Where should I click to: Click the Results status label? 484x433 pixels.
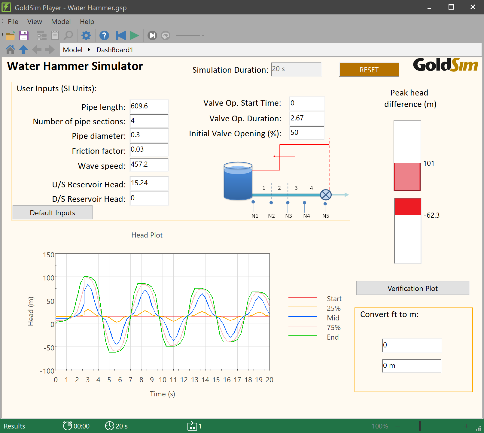(14, 426)
